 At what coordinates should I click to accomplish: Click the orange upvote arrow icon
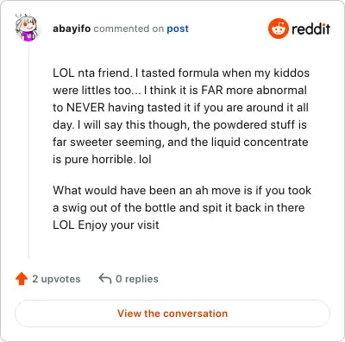[x=22, y=279]
